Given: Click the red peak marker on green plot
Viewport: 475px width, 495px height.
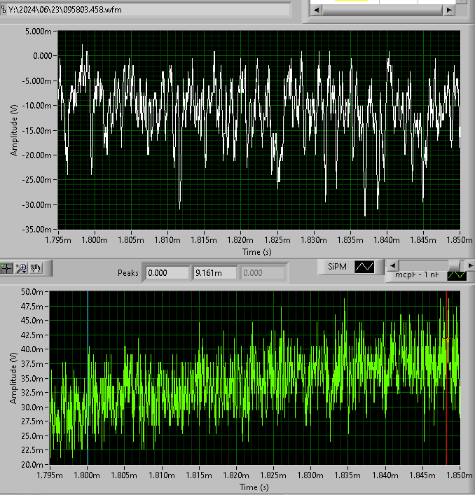Looking at the screenshot, I should tap(447, 339).
